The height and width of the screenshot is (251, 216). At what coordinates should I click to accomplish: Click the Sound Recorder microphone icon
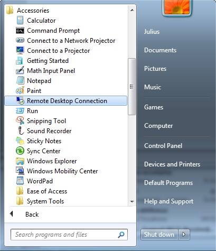point(21,131)
